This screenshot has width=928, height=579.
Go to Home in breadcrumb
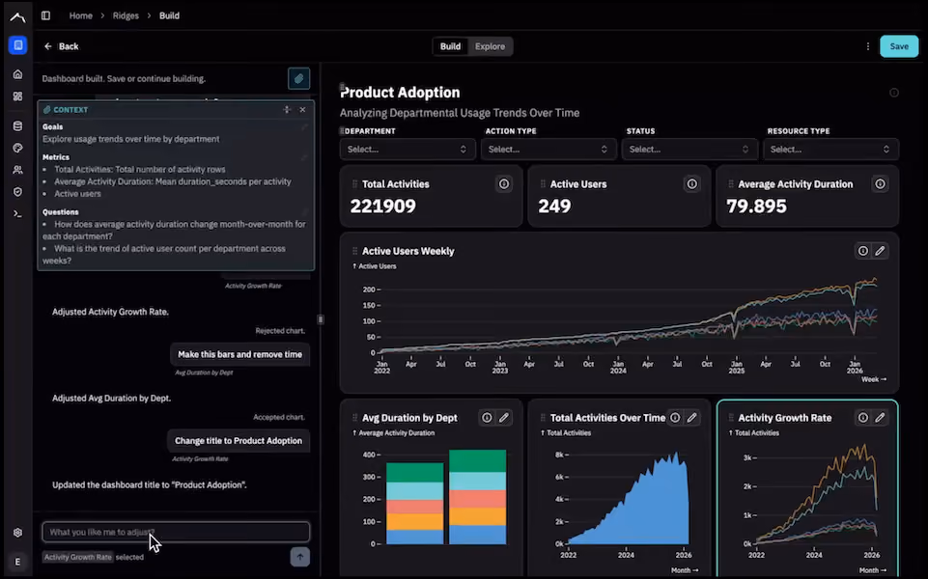tap(80, 15)
